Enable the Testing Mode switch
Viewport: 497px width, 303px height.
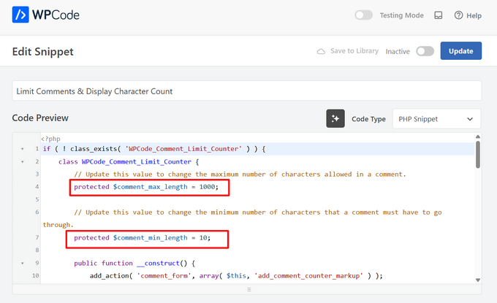coord(363,15)
